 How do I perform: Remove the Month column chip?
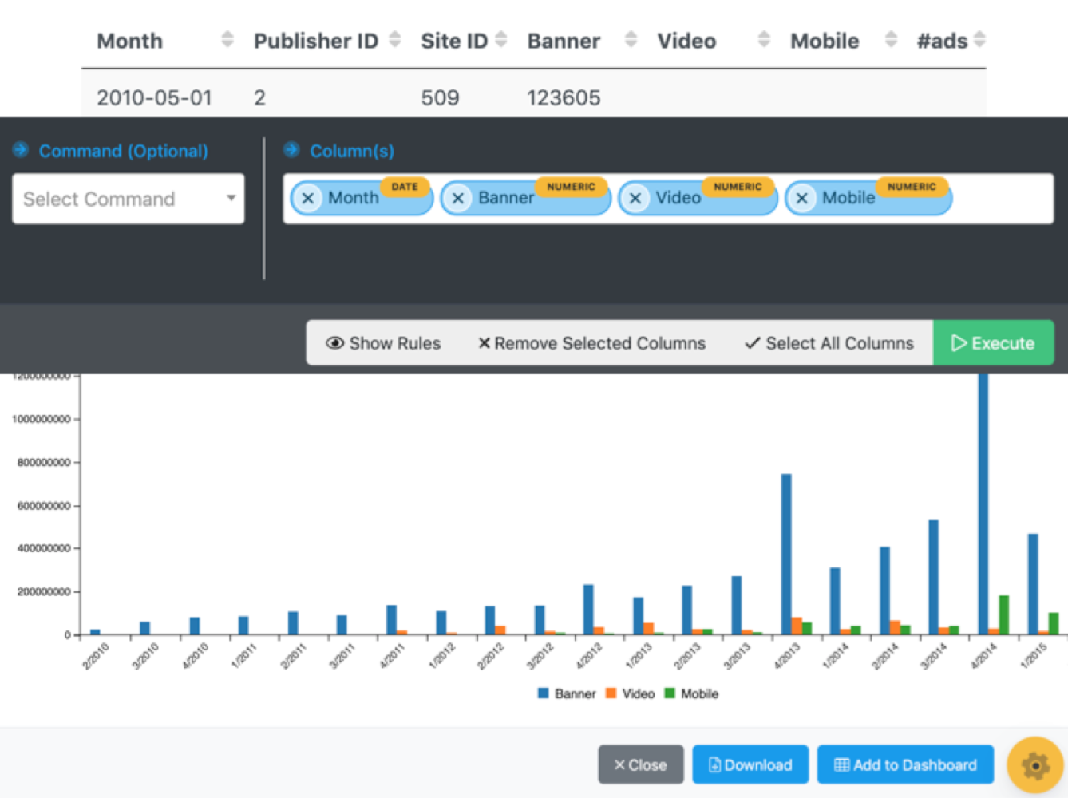pos(308,198)
